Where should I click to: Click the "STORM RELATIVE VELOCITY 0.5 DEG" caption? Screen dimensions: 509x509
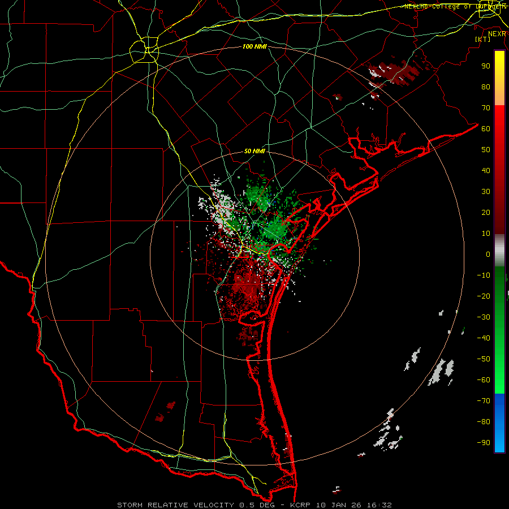pos(196,505)
